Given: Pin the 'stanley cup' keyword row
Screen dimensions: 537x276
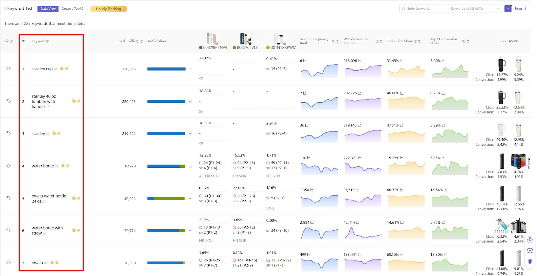Looking at the screenshot, I should (9, 69).
